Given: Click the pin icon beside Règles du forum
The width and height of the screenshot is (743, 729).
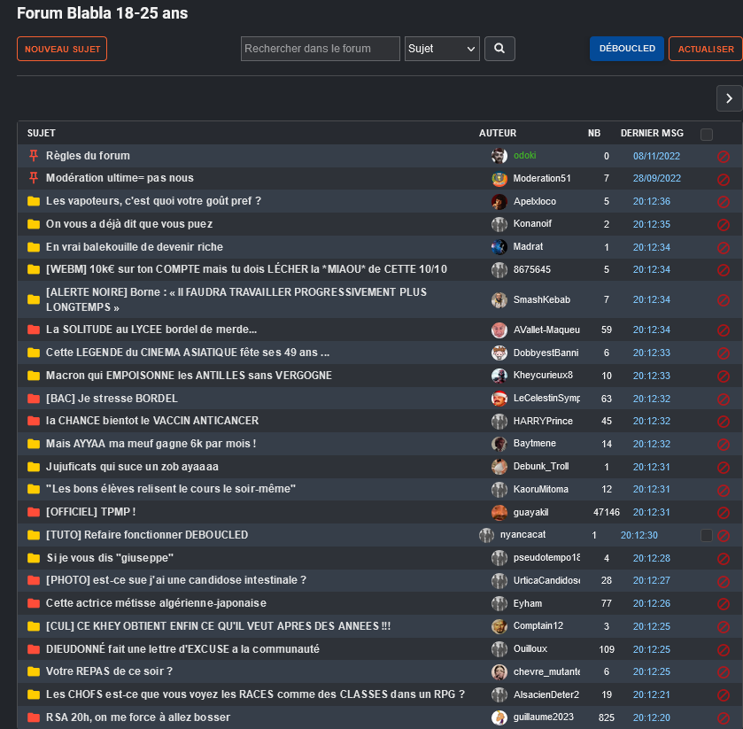Looking at the screenshot, I should pos(34,156).
